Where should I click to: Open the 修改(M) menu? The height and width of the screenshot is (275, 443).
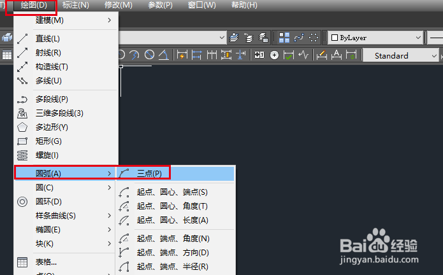click(119, 5)
